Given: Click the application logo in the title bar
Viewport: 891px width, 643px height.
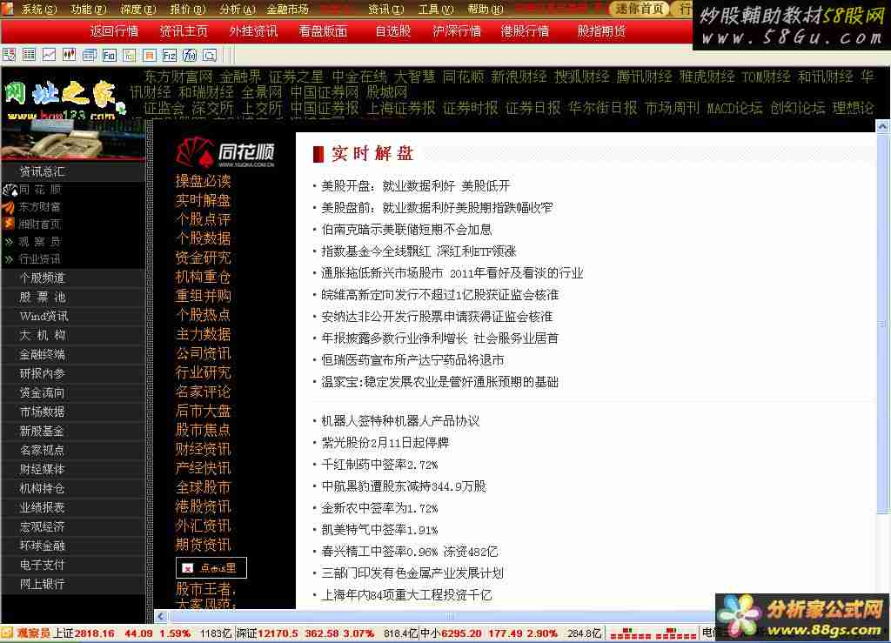Looking at the screenshot, I should pyautogui.click(x=7, y=9).
